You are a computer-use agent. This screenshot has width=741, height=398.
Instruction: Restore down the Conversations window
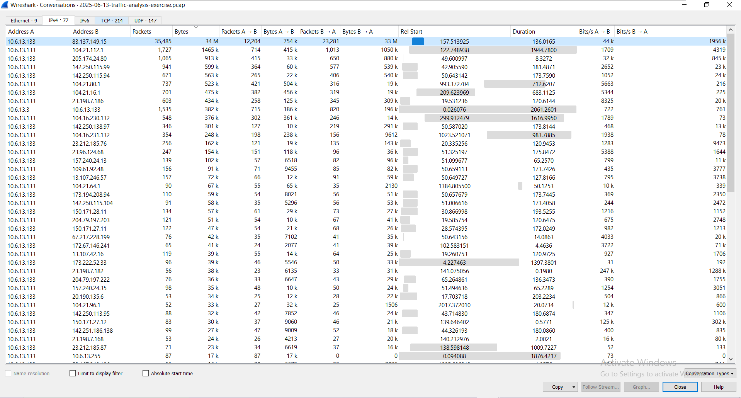coord(707,5)
